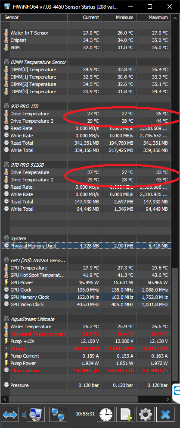Click the Minimum column header
The width and height of the screenshot is (180, 428).
pos(119,17)
